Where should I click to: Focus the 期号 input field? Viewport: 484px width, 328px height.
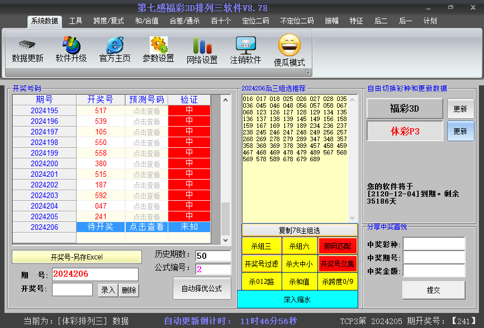pos(95,274)
